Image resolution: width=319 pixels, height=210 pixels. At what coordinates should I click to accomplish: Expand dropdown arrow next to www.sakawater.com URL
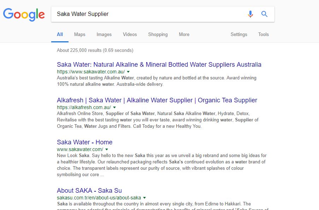tap(107, 149)
